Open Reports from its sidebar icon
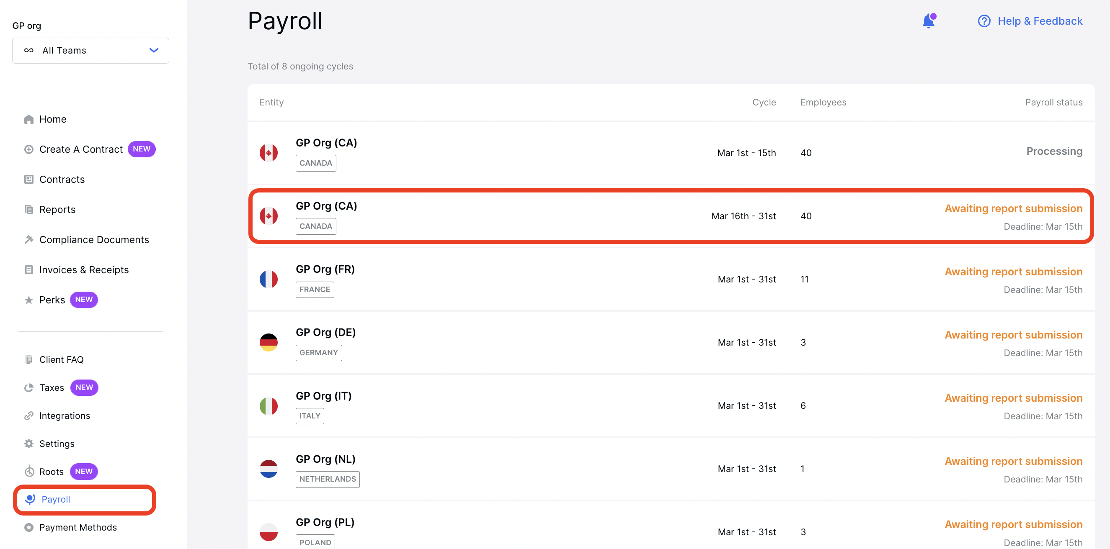Viewport: 1110px width, 549px height. coord(28,209)
